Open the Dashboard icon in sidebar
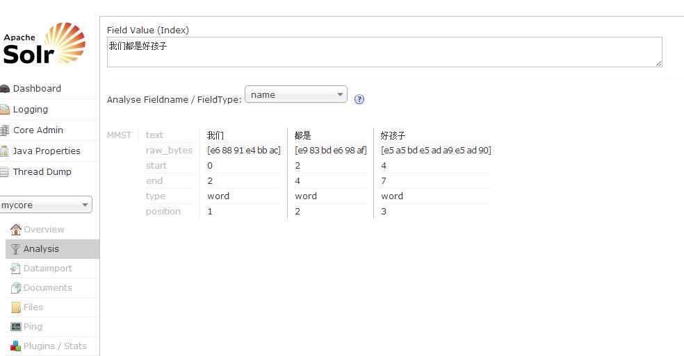This screenshot has height=356, width=684. [x=5, y=89]
